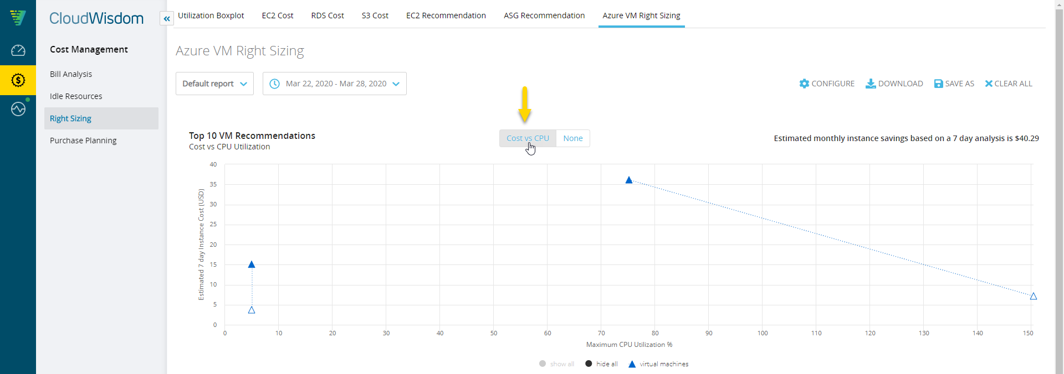Click the Cost Management heading
Image resolution: width=1064 pixels, height=374 pixels.
89,49
